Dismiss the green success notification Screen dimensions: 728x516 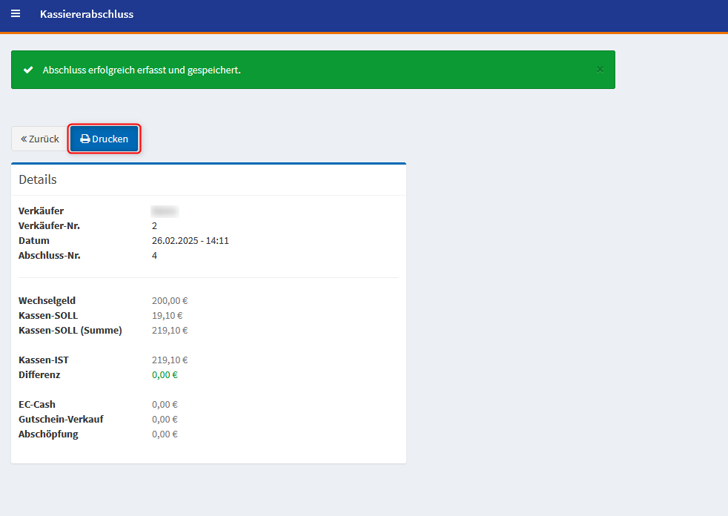(600, 70)
